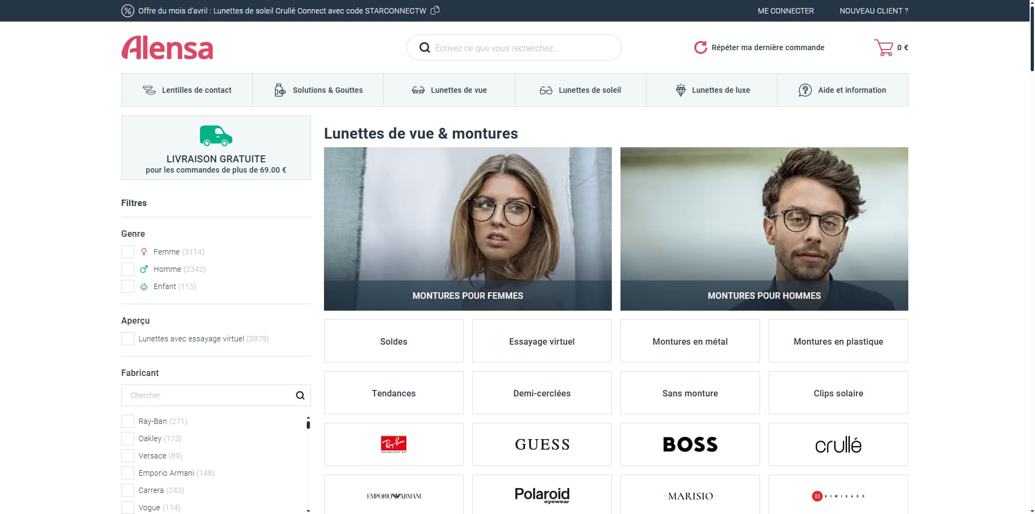Open the Marisio brand logo tile
Screen dimensions: 1035x514
tap(690, 495)
